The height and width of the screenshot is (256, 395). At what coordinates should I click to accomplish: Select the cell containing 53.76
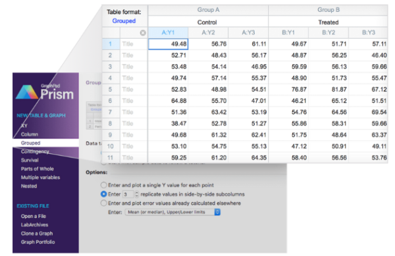[x=368, y=157]
